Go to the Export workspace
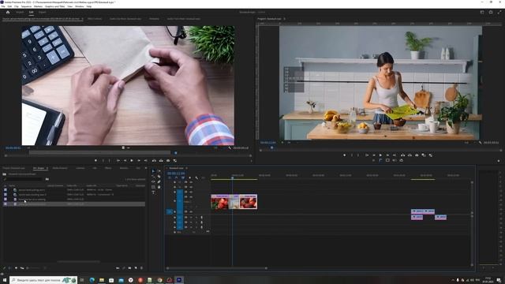 [42, 13]
